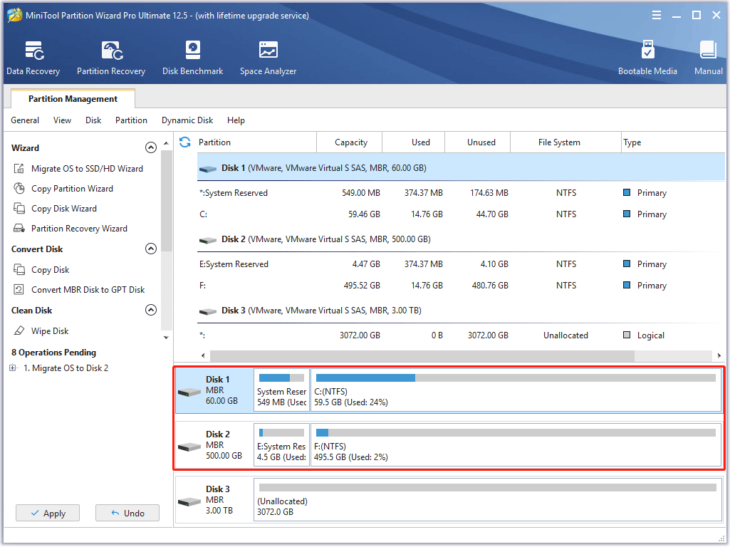Click the Undo button
The width and height of the screenshot is (730, 547).
pos(127,513)
